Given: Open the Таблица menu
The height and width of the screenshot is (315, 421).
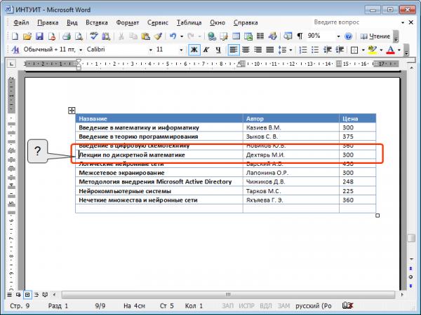Looking at the screenshot, I should [x=189, y=23].
